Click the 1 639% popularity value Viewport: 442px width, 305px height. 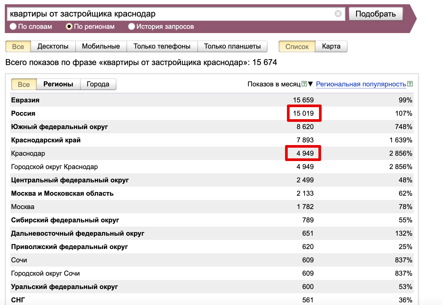pos(401,140)
